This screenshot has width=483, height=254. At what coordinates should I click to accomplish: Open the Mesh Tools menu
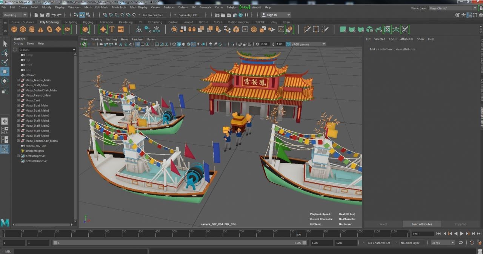pyautogui.click(x=119, y=7)
